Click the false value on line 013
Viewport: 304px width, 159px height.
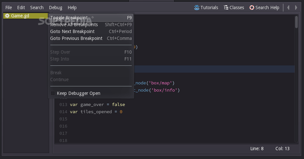click(118, 104)
